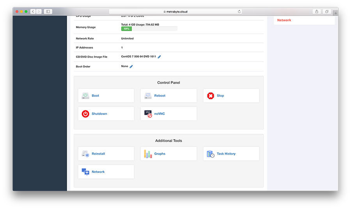This screenshot has width=351, height=209.
Task: Click the metrabyte.cloud address bar
Action: point(175,12)
